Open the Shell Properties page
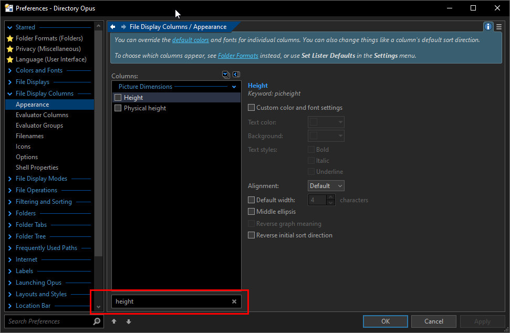This screenshot has width=510, height=333. [37, 168]
